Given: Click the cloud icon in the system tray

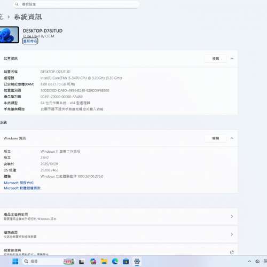Looking at the screenshot, I should coord(257,261).
